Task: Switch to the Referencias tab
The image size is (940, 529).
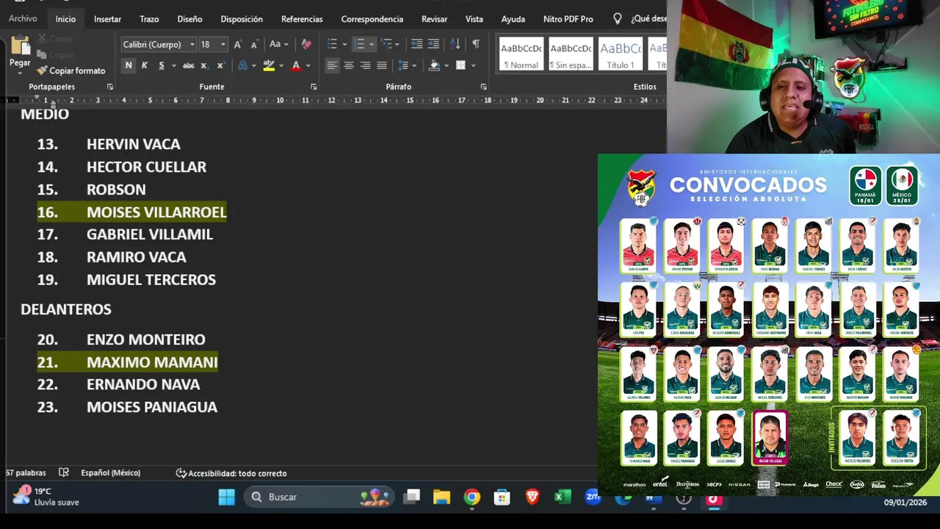Action: (302, 19)
